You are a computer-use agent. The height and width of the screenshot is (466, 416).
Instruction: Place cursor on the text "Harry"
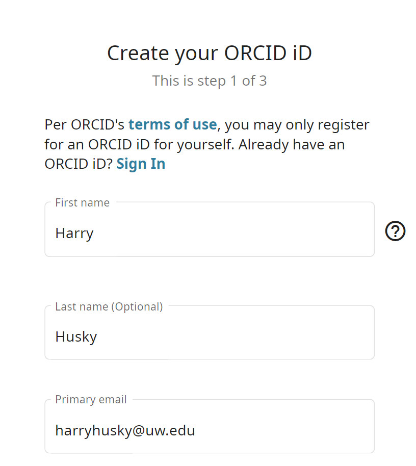74,234
